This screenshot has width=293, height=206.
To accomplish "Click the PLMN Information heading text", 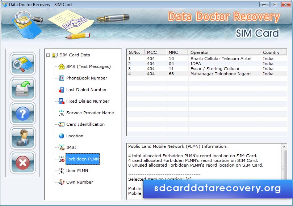I will (x=178, y=146).
